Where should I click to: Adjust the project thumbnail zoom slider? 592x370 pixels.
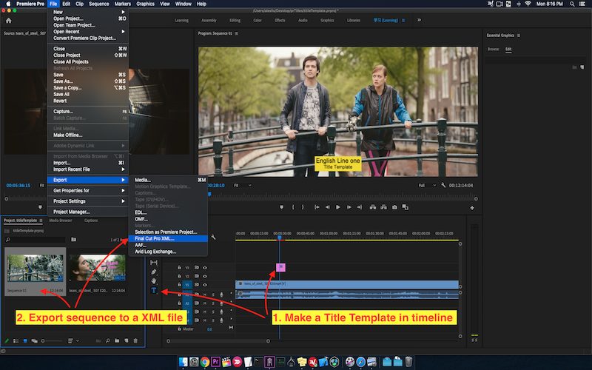[x=52, y=341]
